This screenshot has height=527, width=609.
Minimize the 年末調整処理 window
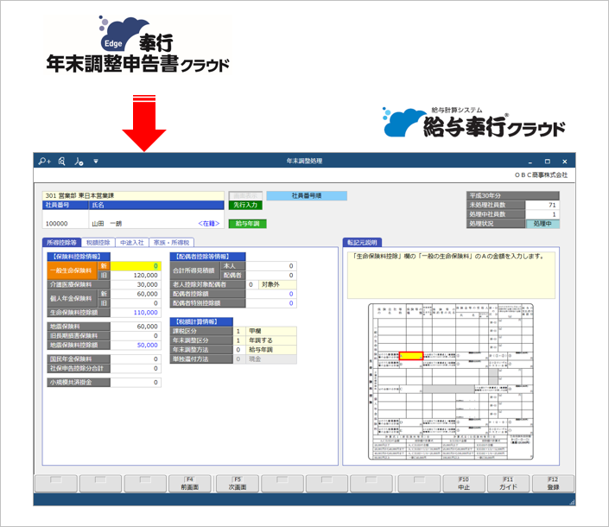coord(530,162)
